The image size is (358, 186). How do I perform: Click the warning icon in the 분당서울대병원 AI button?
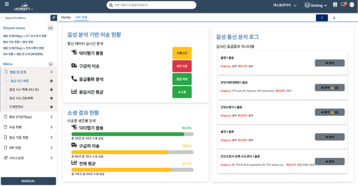pos(332,88)
